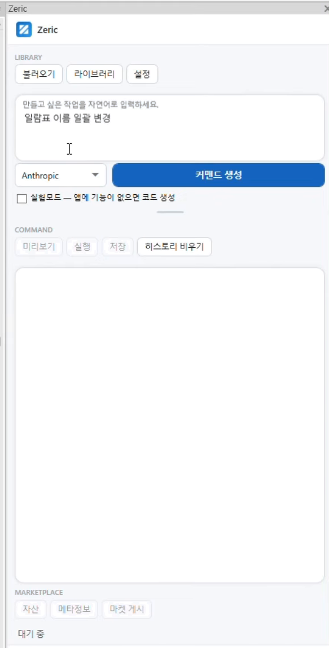Select the MARKETPLACE section label
Viewport: 329px width, 648px height.
[x=39, y=593]
